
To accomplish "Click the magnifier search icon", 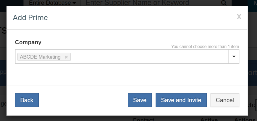I will point(224,3).
